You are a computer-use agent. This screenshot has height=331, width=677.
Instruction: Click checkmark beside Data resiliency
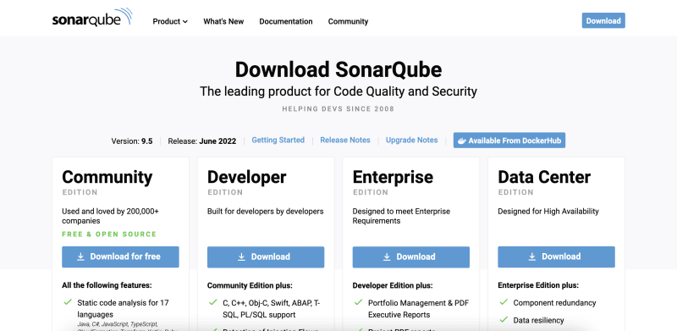[x=504, y=320]
